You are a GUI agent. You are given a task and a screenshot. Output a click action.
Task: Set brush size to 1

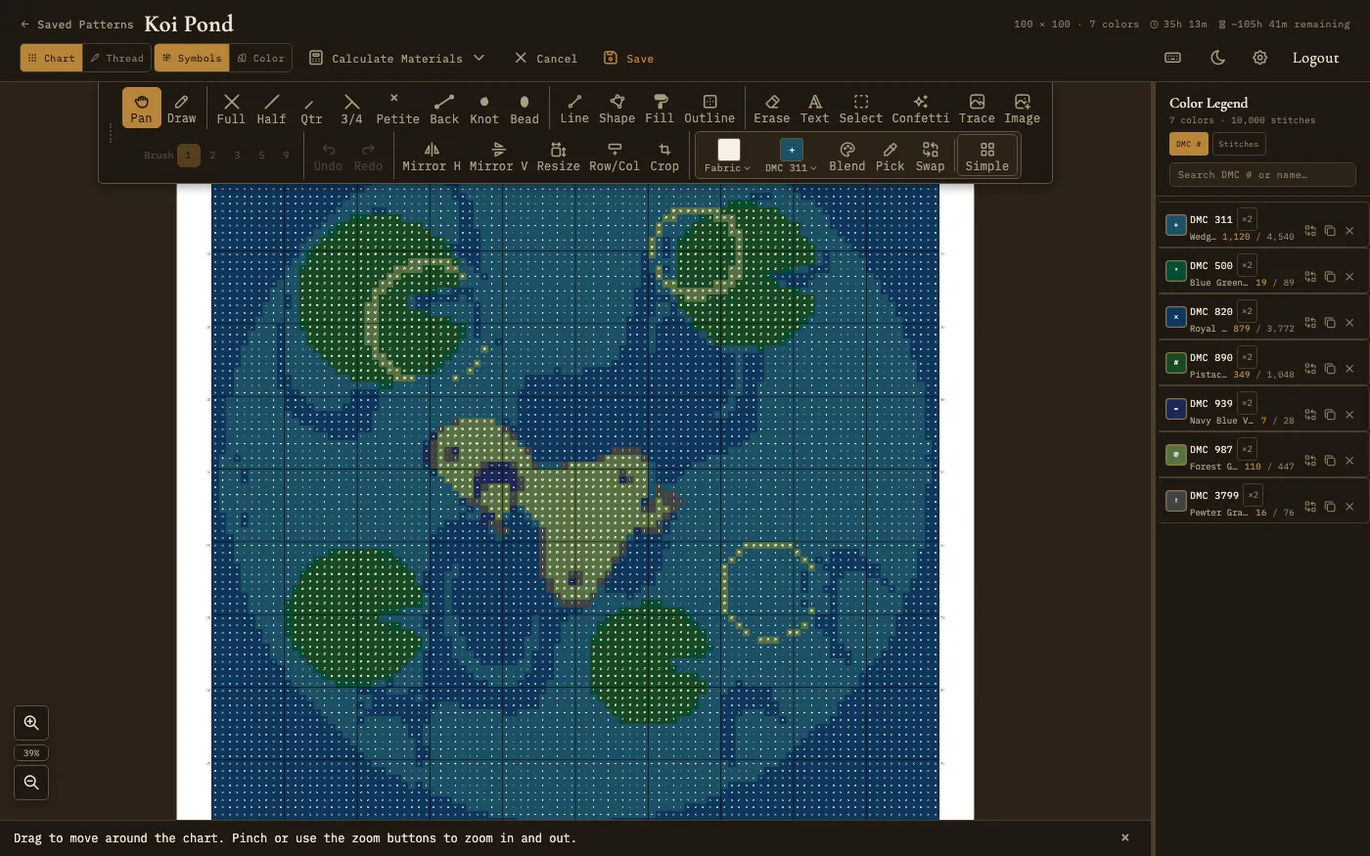(188, 155)
